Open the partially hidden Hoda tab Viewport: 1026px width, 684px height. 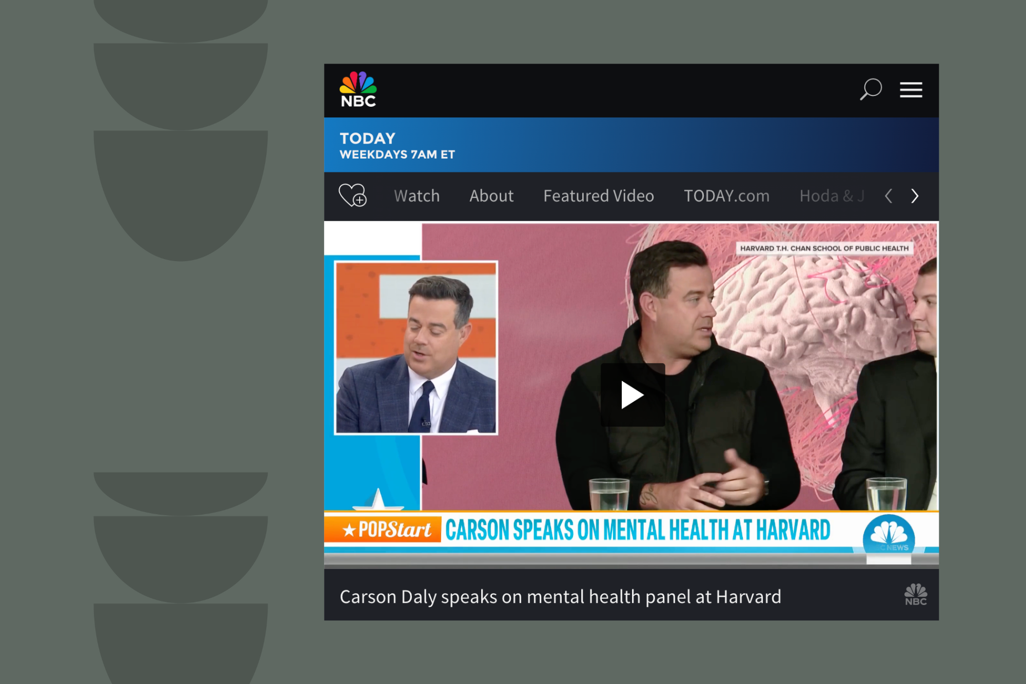832,196
